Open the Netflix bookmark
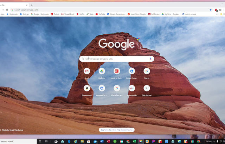225x144 pixels. point(81,14)
